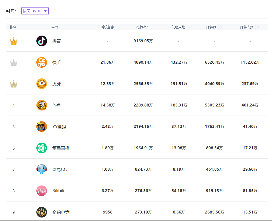Viewport: 272px width, 221px height.
Task: Click 网易CC gift income 824.73万
Action: (x=143, y=169)
